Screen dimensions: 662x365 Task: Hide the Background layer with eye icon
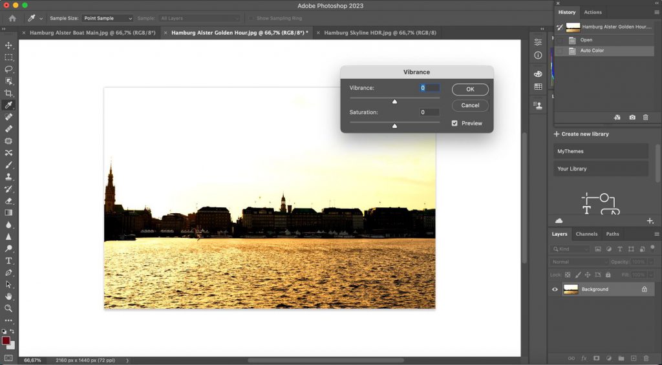pos(555,289)
